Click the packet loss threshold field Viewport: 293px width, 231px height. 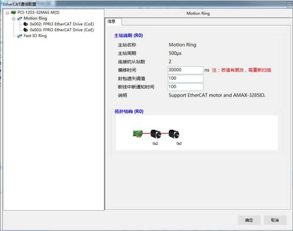[185, 79]
